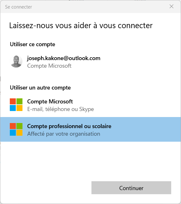
Task: Click the 'Utiliser ce compte' section heading
Action: (x=33, y=44)
